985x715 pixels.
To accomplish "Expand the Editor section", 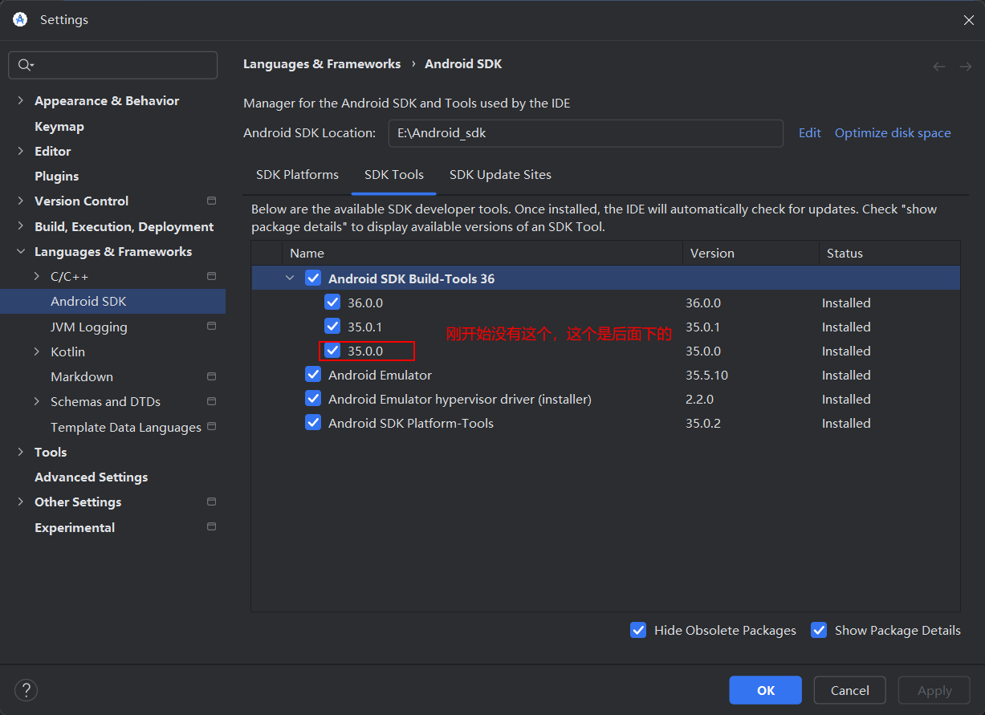I will pos(21,151).
